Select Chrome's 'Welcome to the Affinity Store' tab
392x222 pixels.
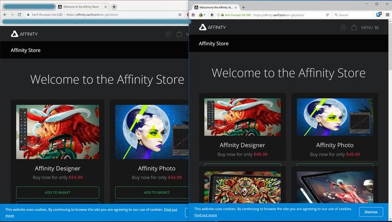pyautogui.click(x=82, y=7)
